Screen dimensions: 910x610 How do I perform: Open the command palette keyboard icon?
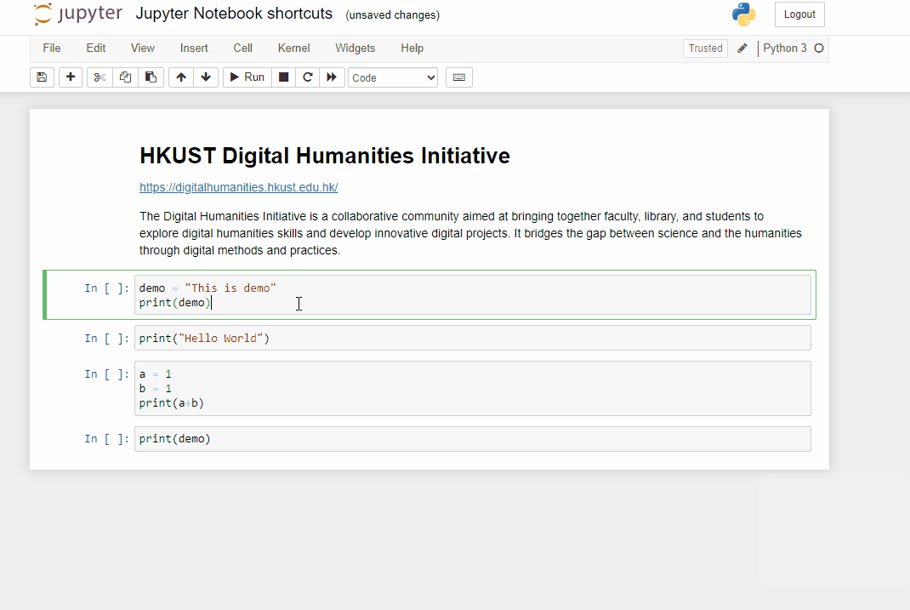coord(458,77)
